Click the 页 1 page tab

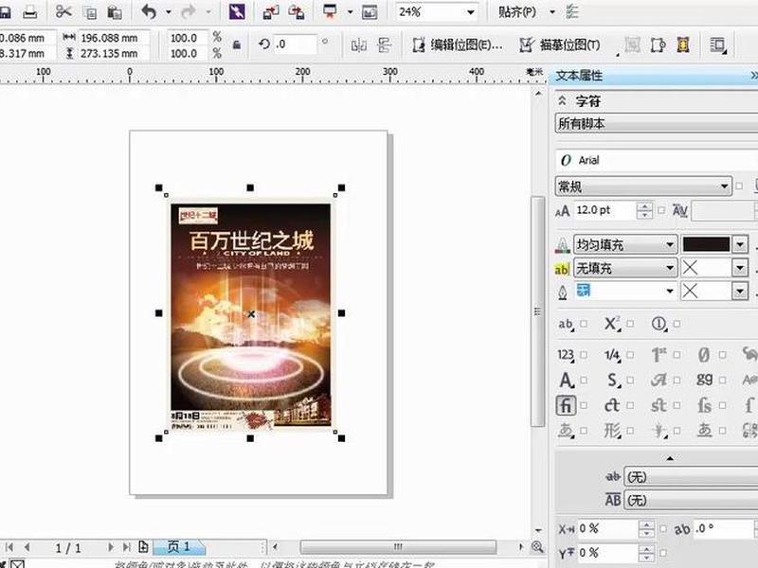(178, 547)
